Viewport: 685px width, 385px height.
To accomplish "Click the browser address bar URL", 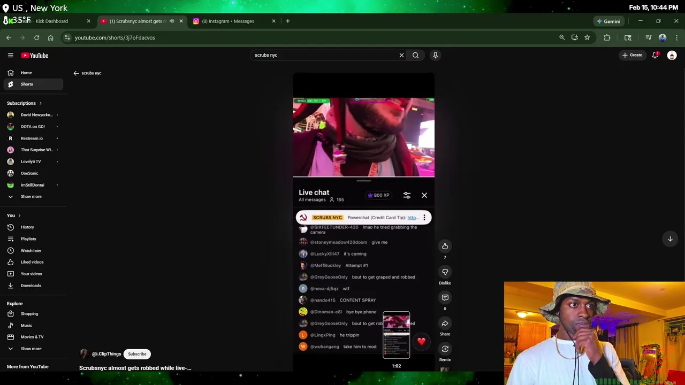I will tap(115, 37).
